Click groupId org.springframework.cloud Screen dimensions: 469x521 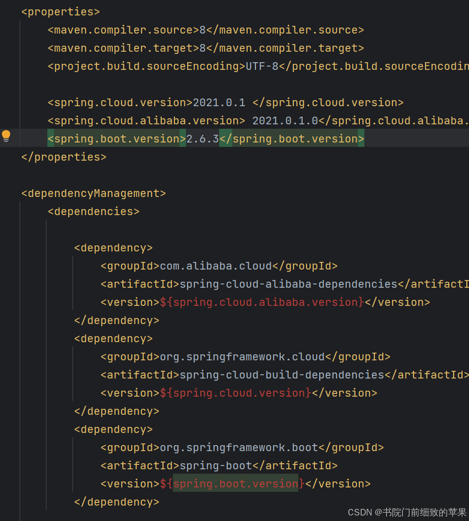pos(242,357)
